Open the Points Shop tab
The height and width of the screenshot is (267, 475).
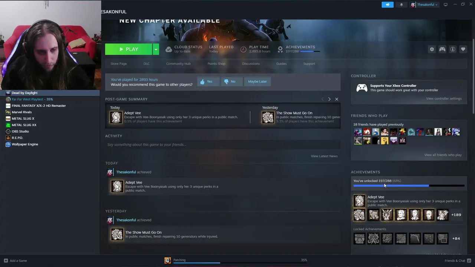coord(216,64)
